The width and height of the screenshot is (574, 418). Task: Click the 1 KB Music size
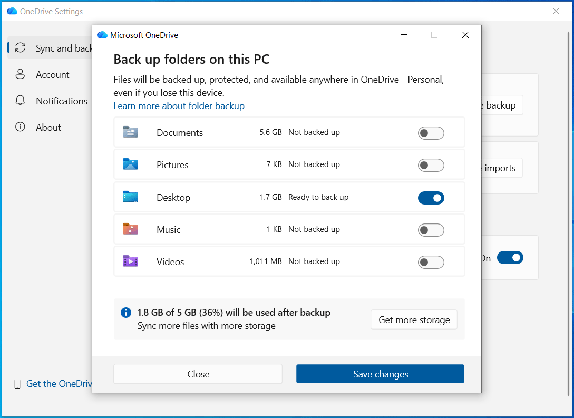click(274, 229)
